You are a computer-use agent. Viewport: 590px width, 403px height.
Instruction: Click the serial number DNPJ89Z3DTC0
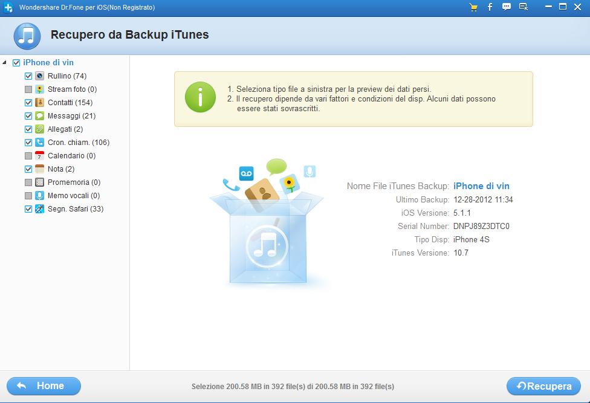pos(481,226)
